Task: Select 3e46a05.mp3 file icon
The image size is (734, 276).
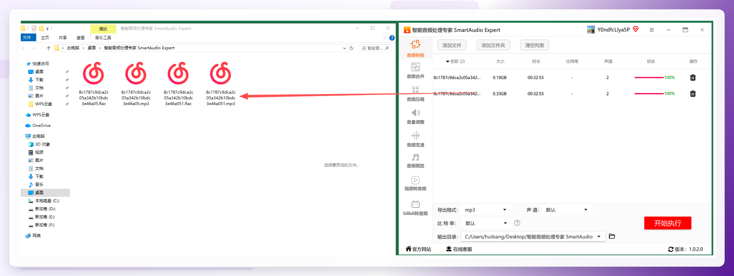Action: click(136, 73)
